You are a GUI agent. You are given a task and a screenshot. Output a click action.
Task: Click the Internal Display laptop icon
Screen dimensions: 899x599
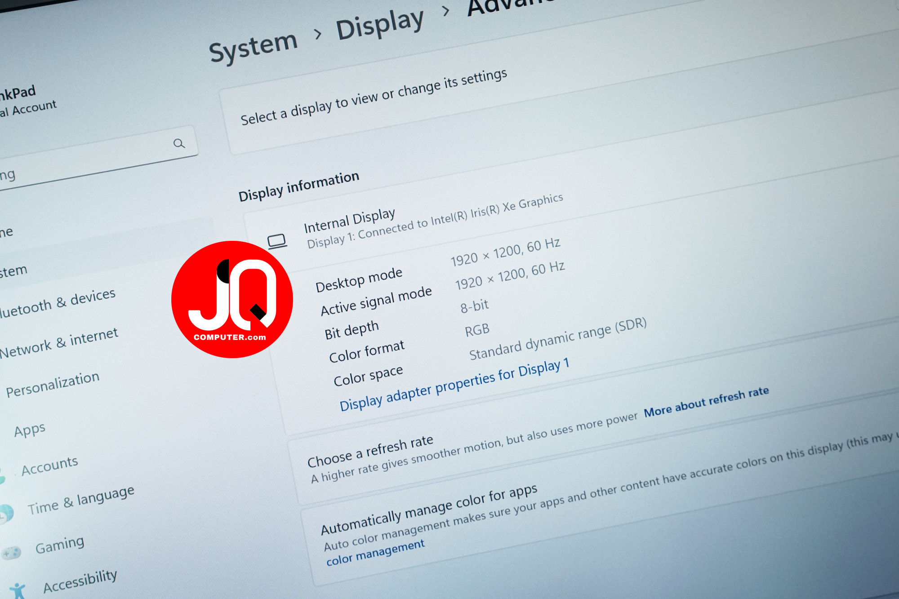pos(277,241)
